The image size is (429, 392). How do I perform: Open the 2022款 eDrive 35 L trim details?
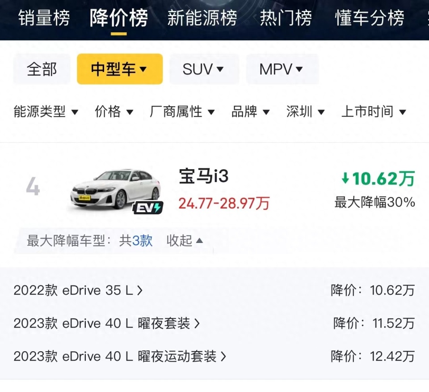coord(76,290)
